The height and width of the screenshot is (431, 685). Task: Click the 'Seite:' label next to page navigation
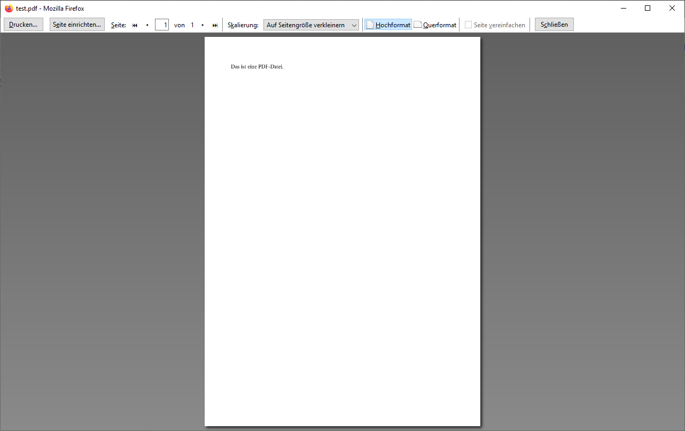pos(119,25)
